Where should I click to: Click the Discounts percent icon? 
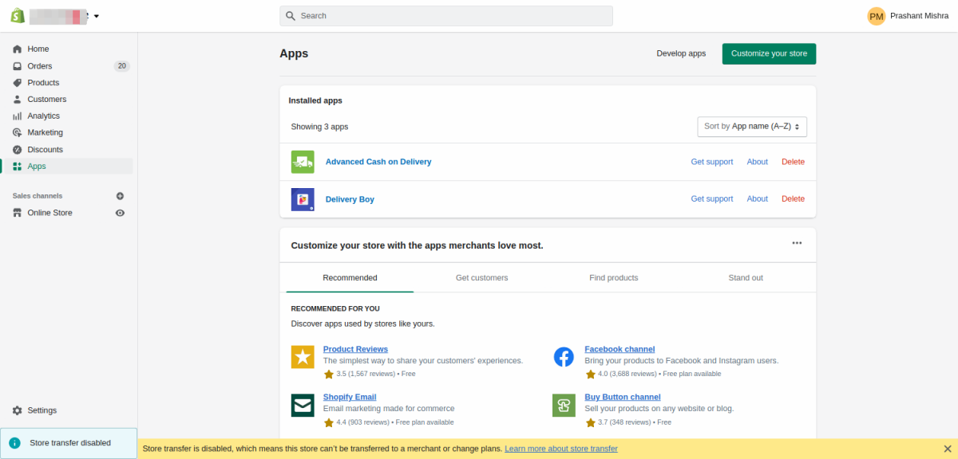[18, 150]
